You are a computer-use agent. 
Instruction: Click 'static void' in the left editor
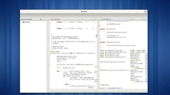55,51
